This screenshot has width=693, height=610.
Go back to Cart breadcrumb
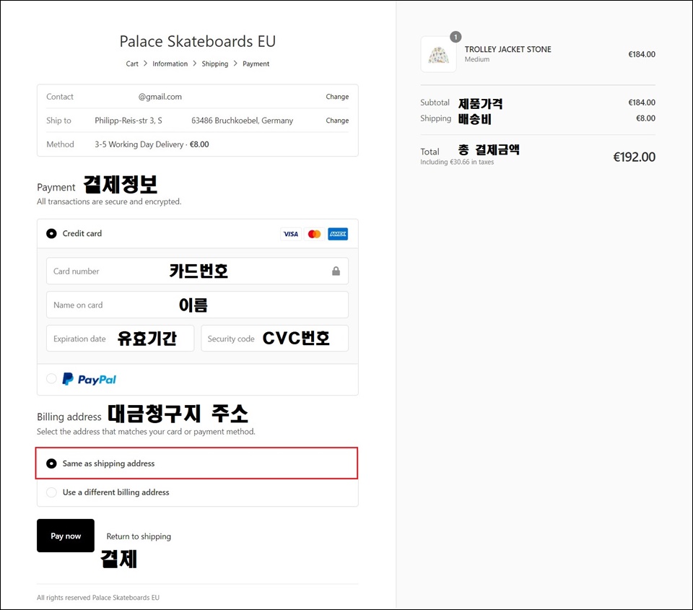click(x=132, y=64)
